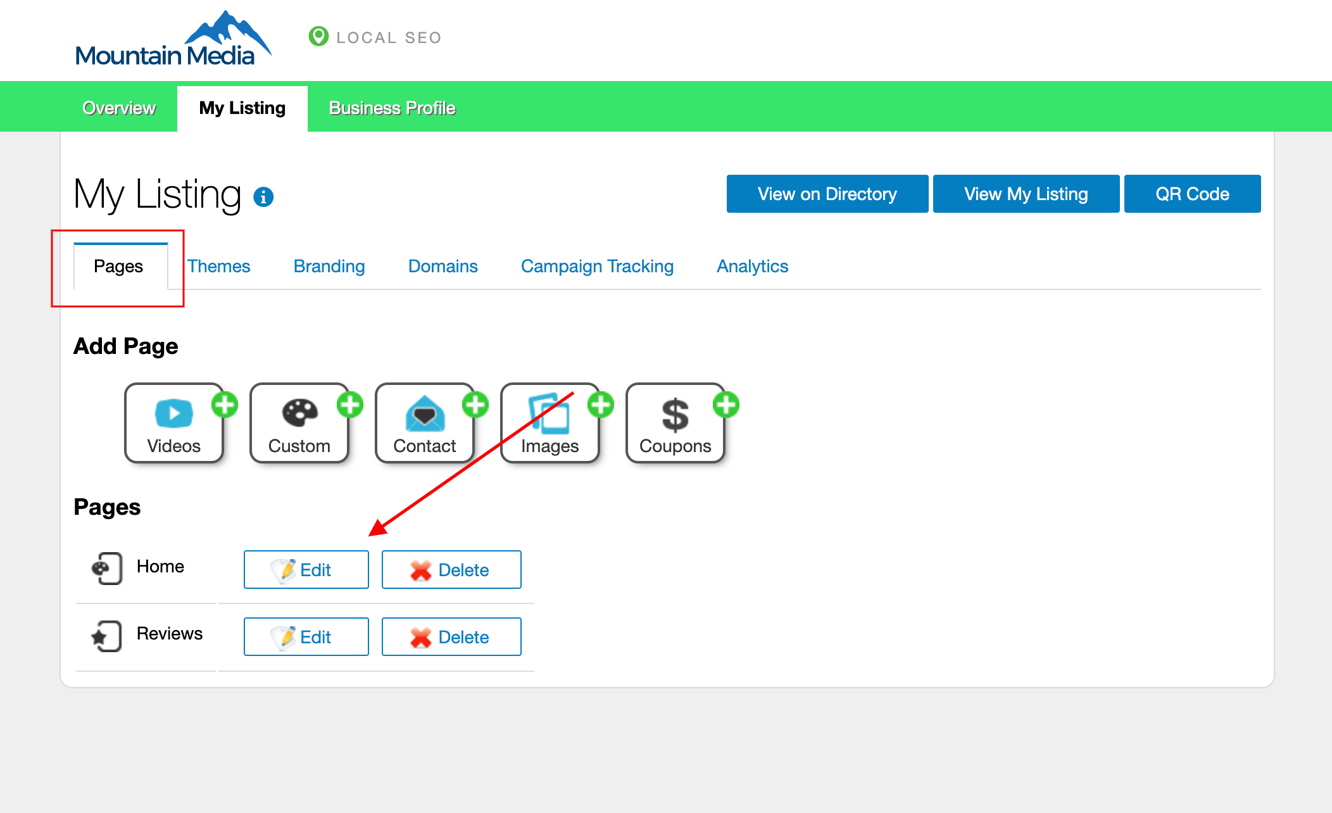
Task: Add a Videos page
Action: tap(174, 423)
